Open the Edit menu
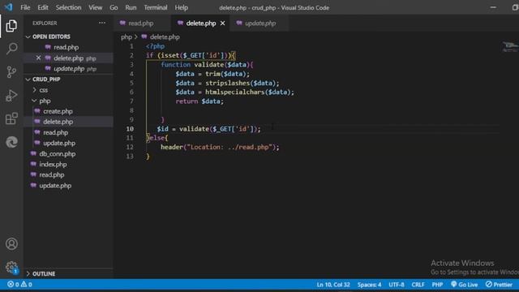Image resolution: width=519 pixels, height=292 pixels. pyautogui.click(x=43, y=7)
